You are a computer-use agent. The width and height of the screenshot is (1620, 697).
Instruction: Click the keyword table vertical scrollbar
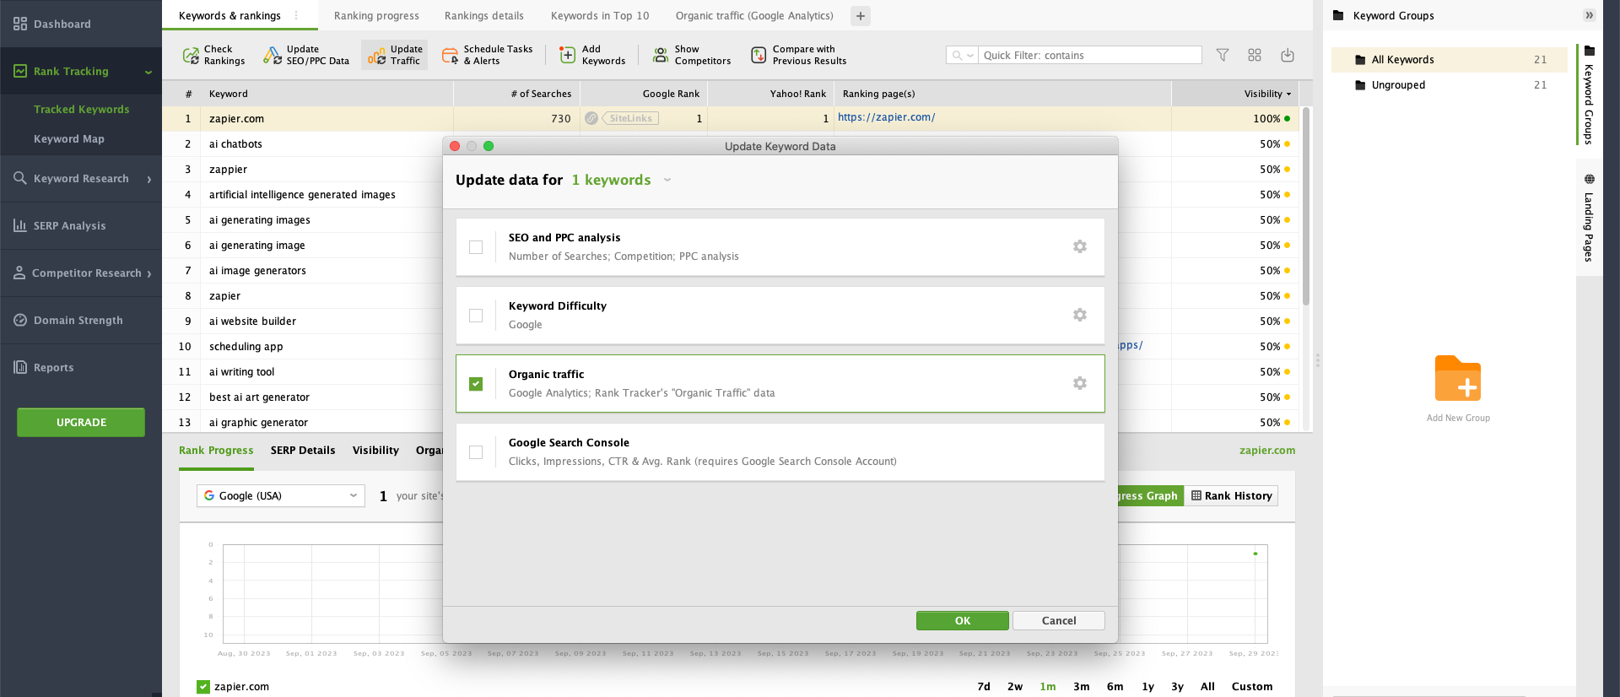click(1306, 206)
